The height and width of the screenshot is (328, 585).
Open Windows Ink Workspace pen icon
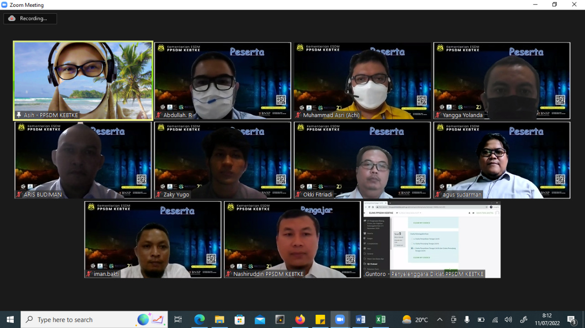(524, 319)
